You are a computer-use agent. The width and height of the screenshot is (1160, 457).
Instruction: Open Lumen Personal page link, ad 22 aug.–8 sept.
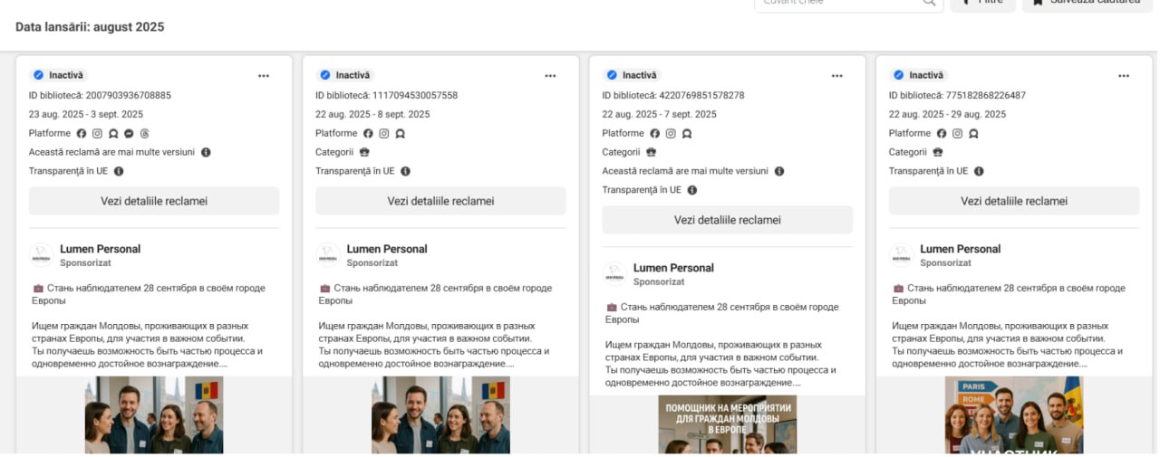[x=387, y=249]
